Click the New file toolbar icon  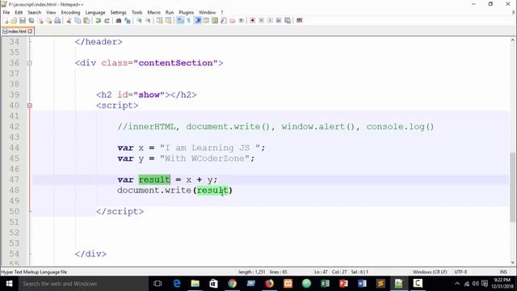click(6, 20)
